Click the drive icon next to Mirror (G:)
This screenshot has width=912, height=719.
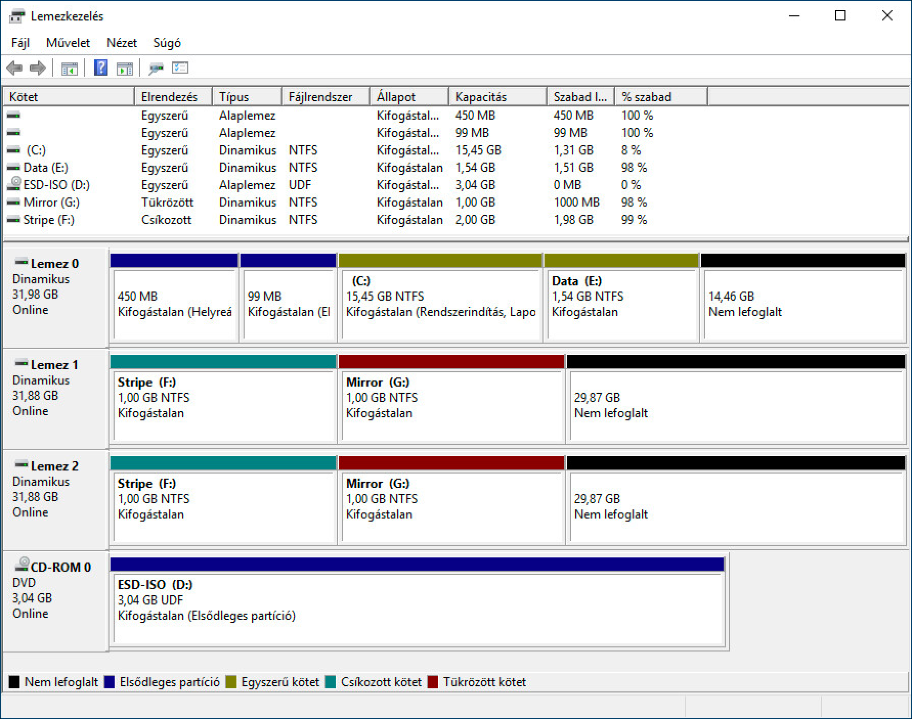point(13,202)
